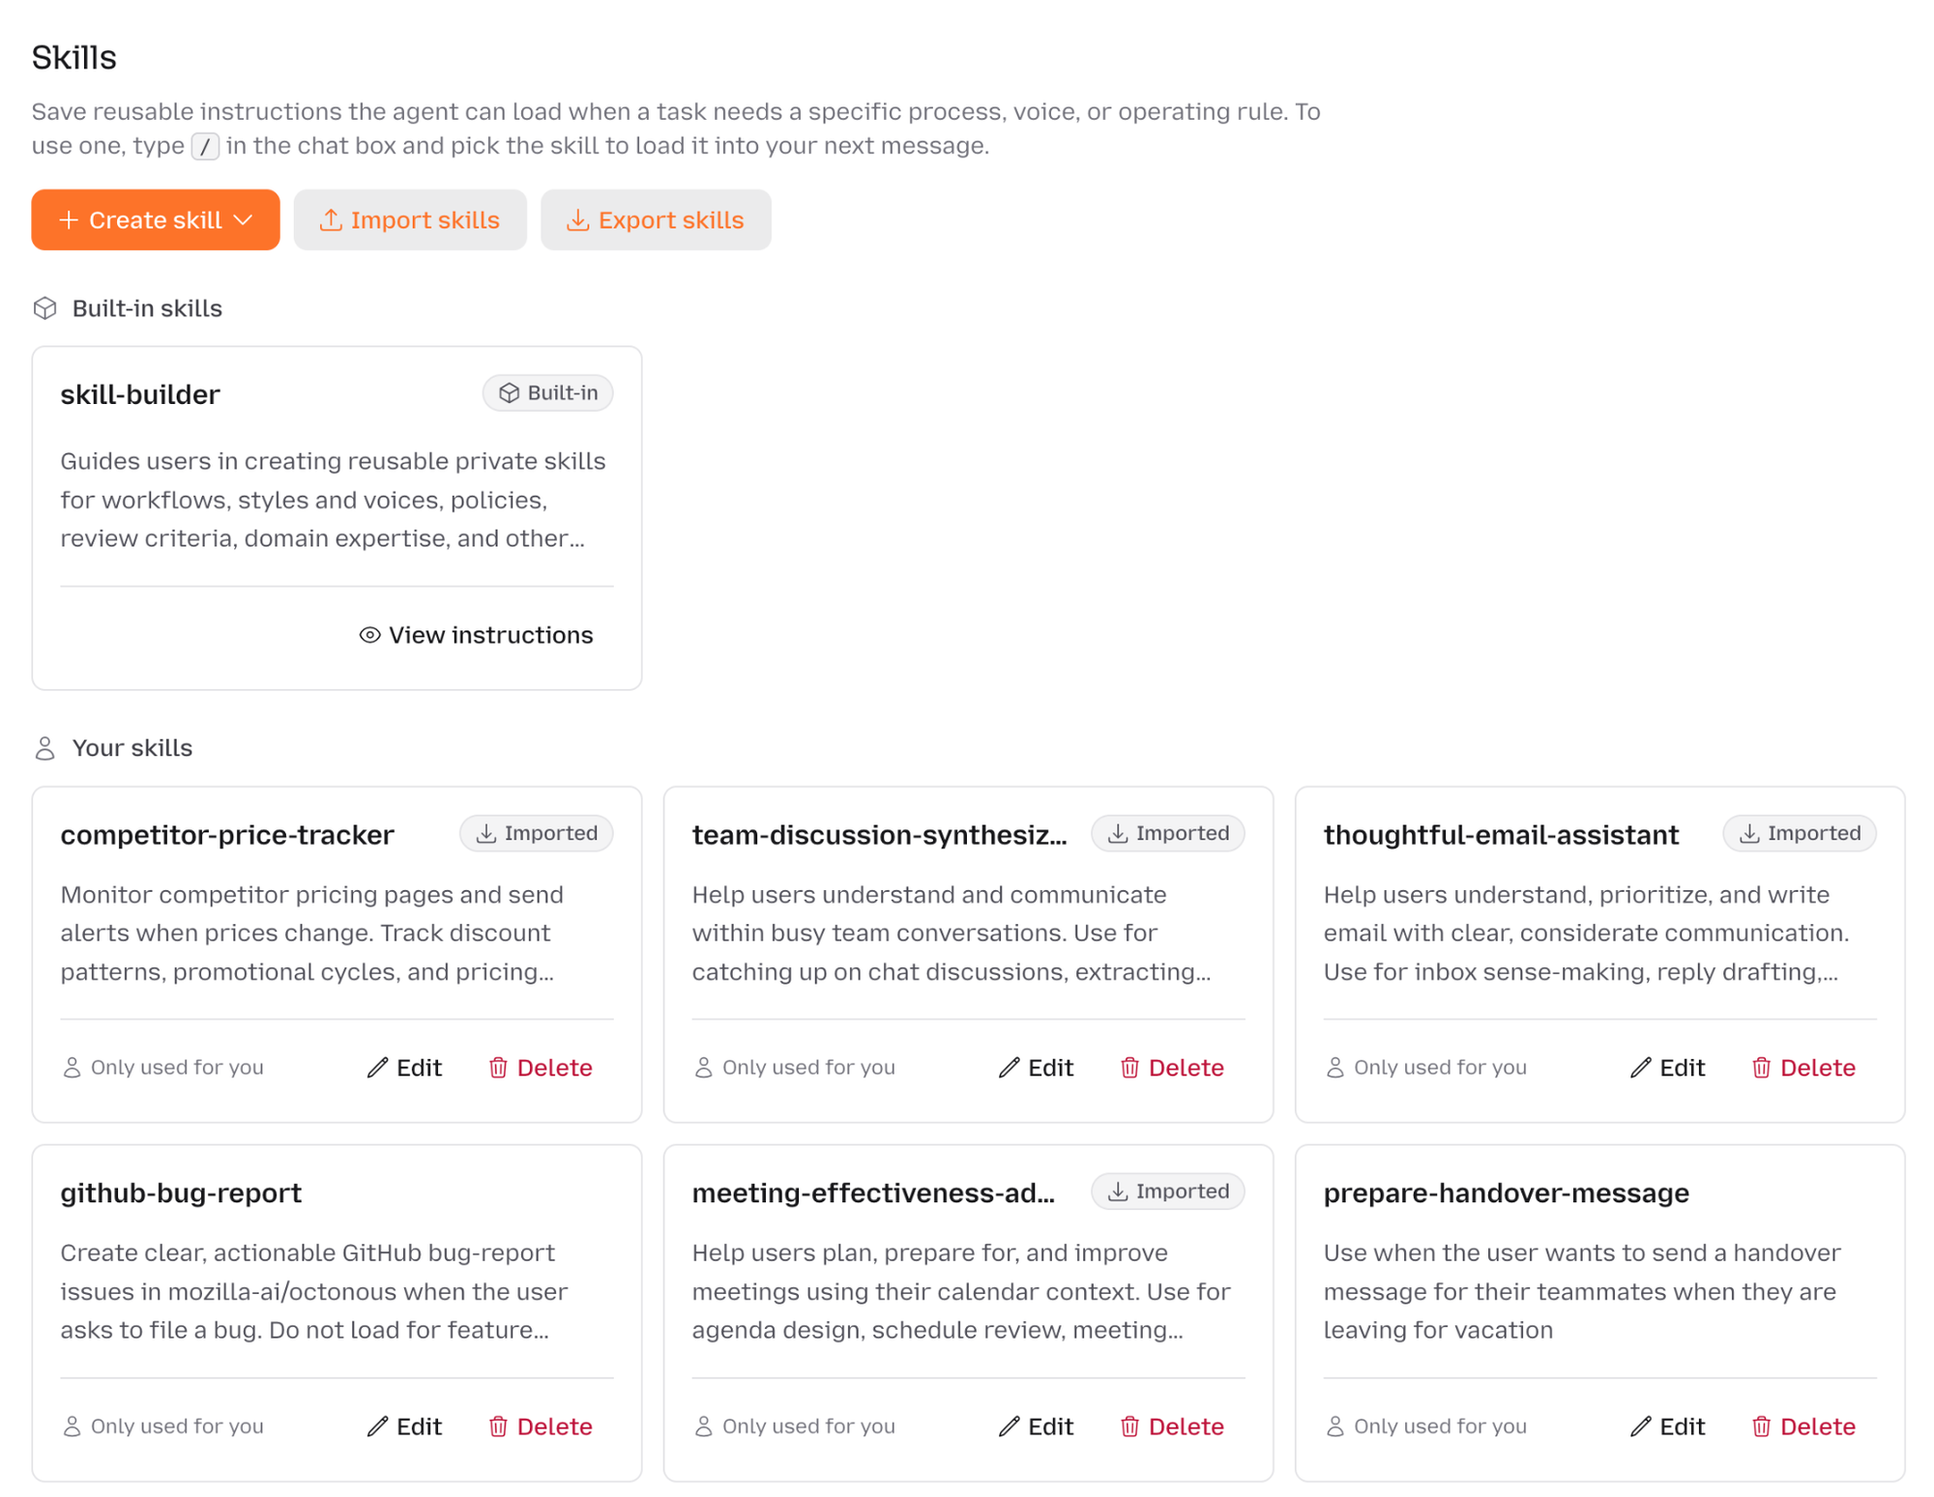This screenshot has width=1934, height=1497.
Task: Click the eye icon beside View instructions
Action: pyautogui.click(x=369, y=635)
